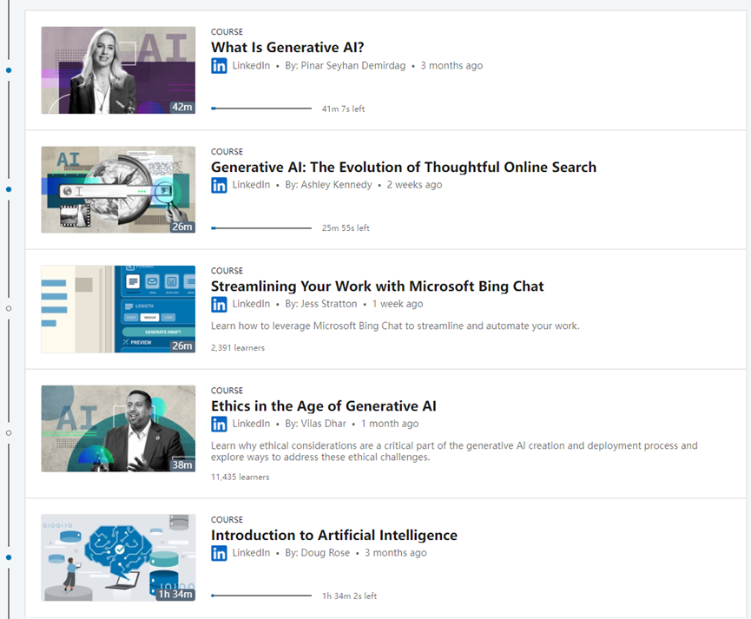Click the compass and search bar thumbnail
751x619 pixels.
click(x=118, y=190)
